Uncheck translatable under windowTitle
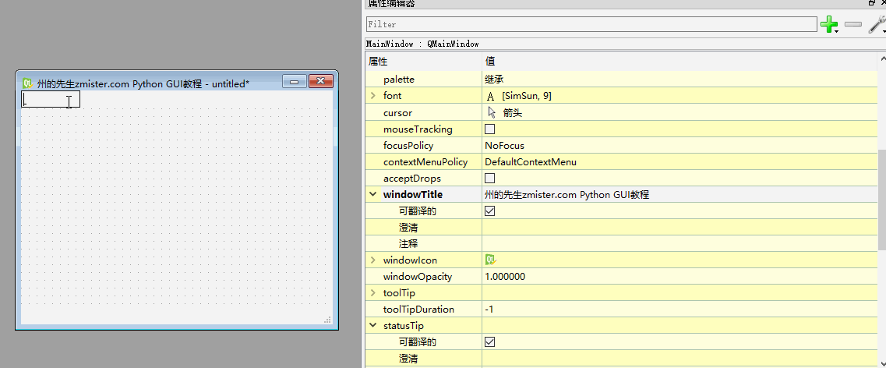 click(x=490, y=211)
